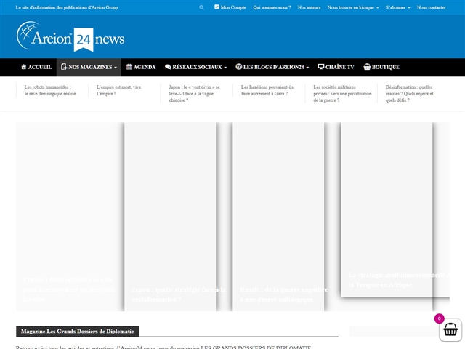Open Les Blogs d'Areion24 dropdown
Viewport: 465px width, 349px height.
point(272,67)
